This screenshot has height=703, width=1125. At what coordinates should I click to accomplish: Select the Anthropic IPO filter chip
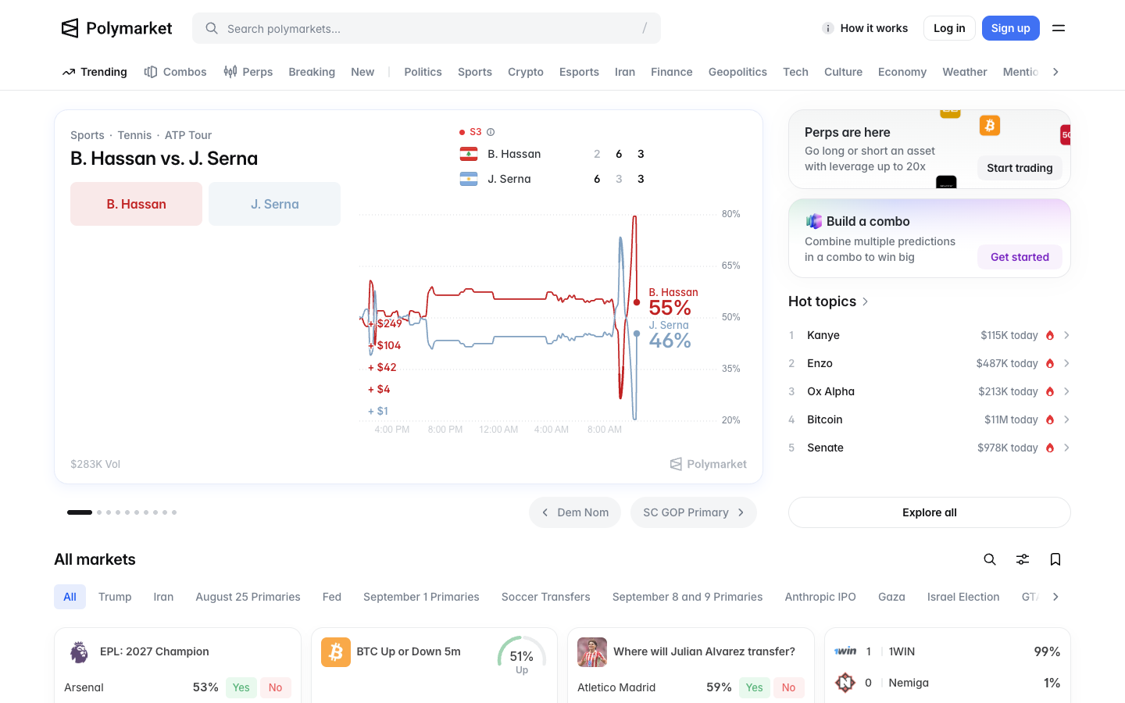(x=820, y=597)
